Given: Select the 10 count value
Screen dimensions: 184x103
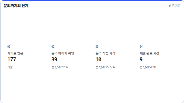Looking at the screenshot, I should point(98,59).
